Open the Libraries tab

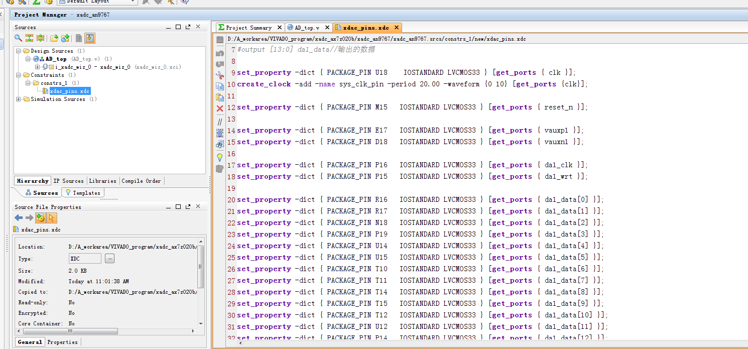102,181
